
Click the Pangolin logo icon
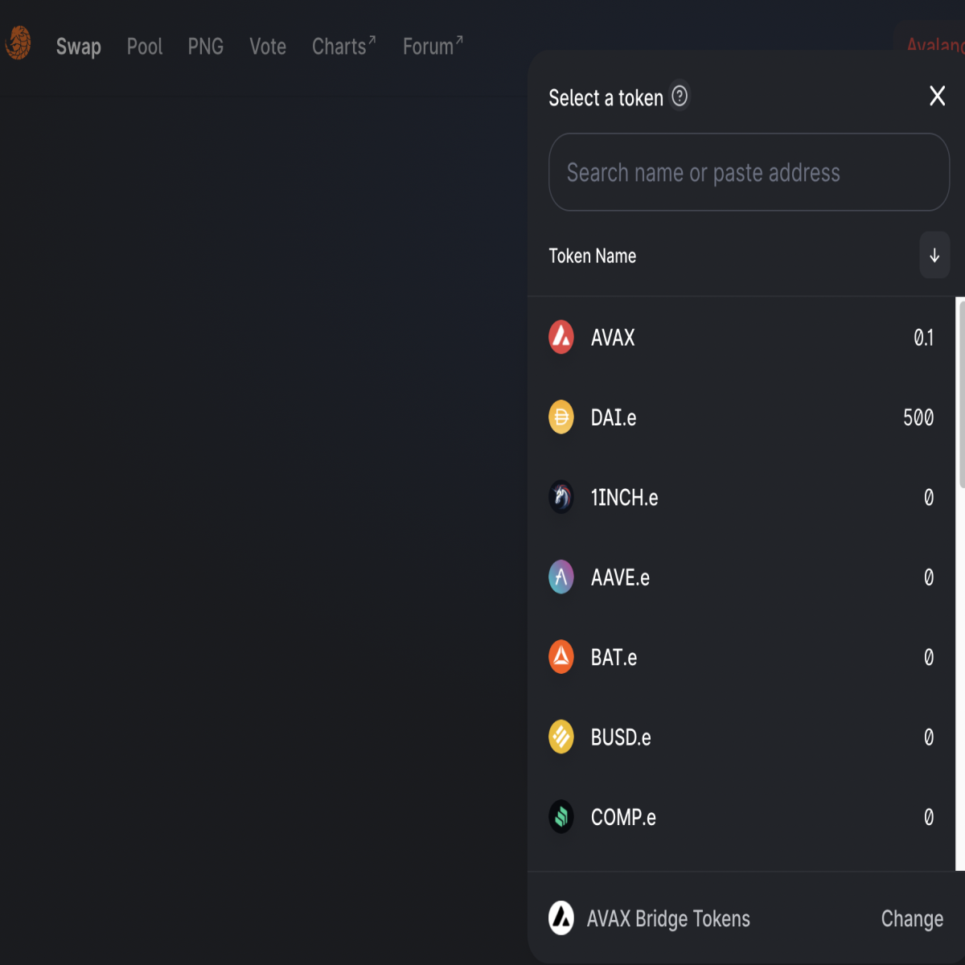coord(18,43)
